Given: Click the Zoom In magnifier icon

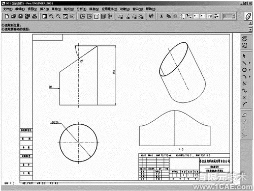Looking at the screenshot, I should coord(51,16).
